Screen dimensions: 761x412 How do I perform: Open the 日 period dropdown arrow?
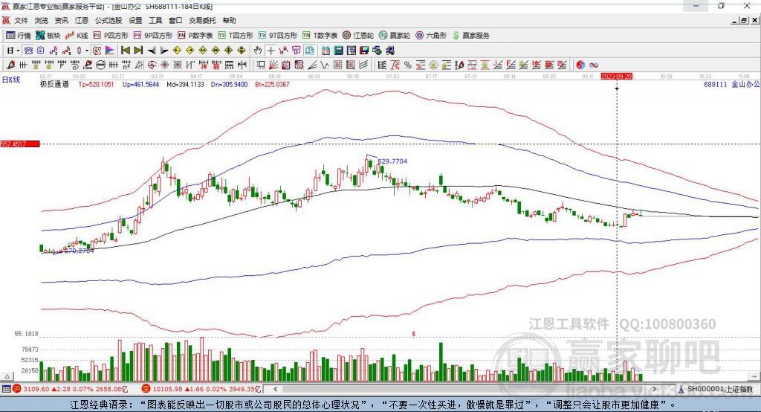tap(18, 51)
